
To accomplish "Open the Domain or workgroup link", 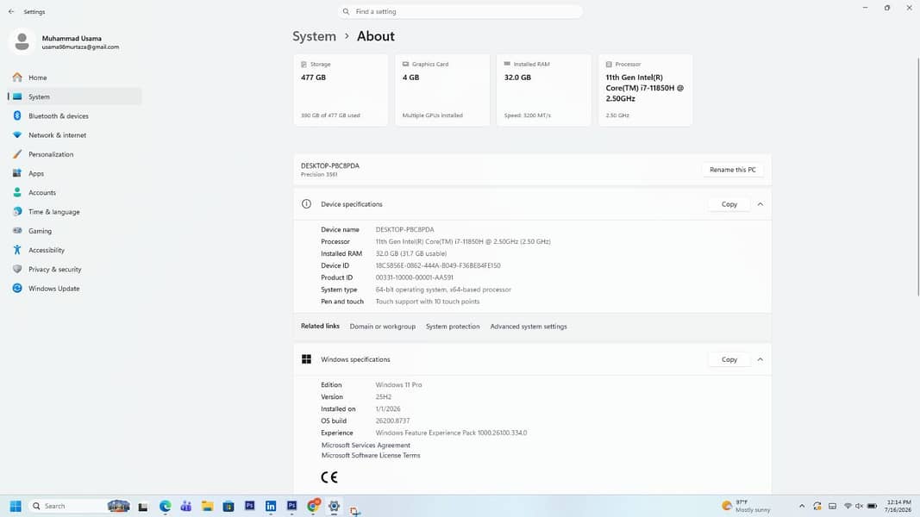I will click(x=383, y=327).
